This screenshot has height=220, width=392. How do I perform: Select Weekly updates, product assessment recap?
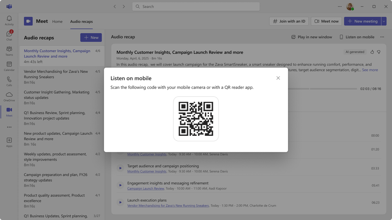click(62, 160)
